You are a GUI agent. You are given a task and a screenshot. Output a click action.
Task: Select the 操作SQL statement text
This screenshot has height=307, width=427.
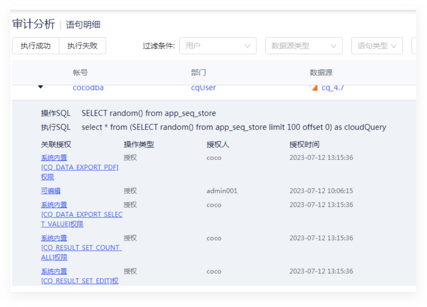[x=149, y=113]
